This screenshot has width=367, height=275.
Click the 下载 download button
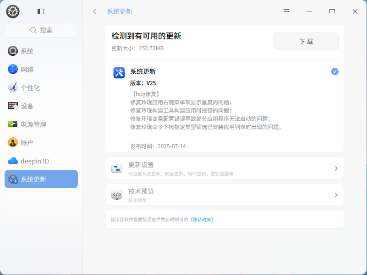[306, 41]
